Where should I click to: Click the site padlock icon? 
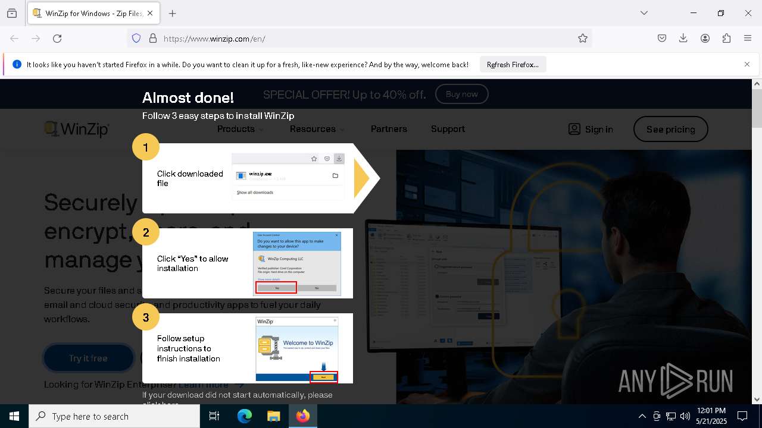click(153, 38)
